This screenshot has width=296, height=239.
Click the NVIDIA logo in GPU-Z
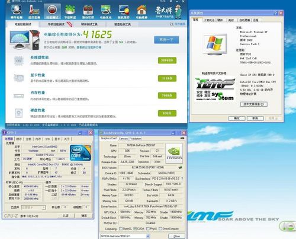(x=174, y=154)
